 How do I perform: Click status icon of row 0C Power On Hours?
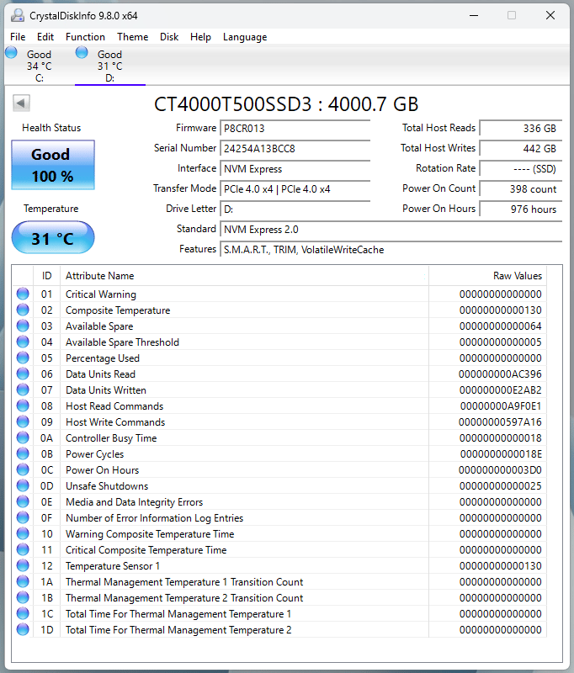[x=23, y=469]
